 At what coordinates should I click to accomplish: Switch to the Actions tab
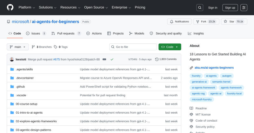94,34
